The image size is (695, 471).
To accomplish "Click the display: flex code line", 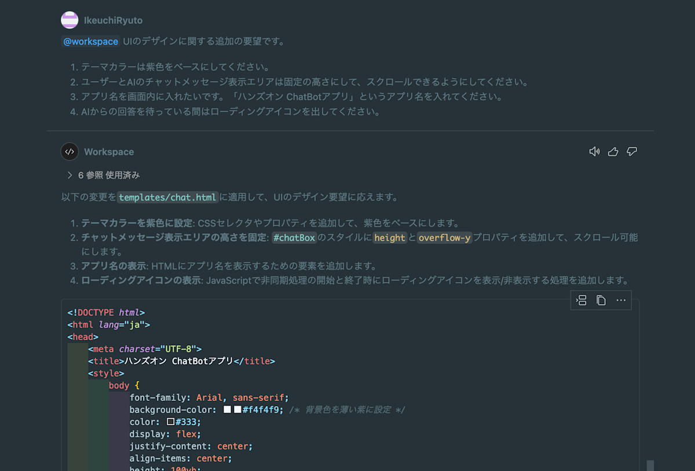I will pos(166,434).
